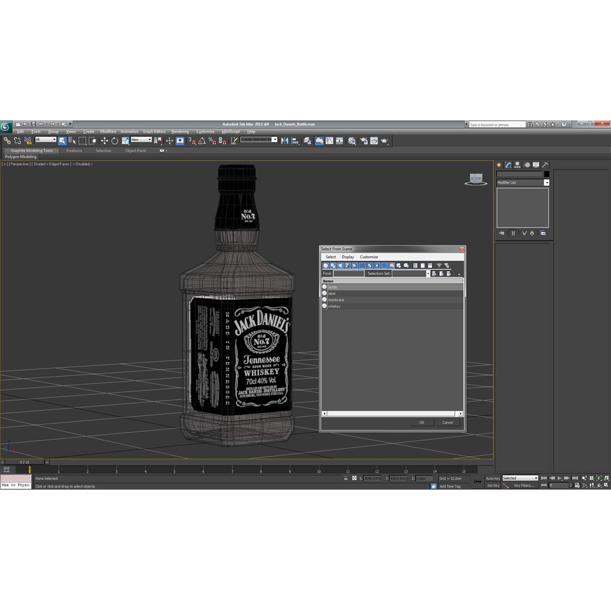Click the time slider 0/15 handle
This screenshot has height=611, width=611.
point(24,462)
